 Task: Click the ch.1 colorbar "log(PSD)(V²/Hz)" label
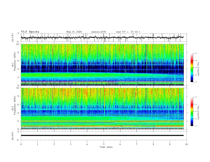tap(198, 69)
